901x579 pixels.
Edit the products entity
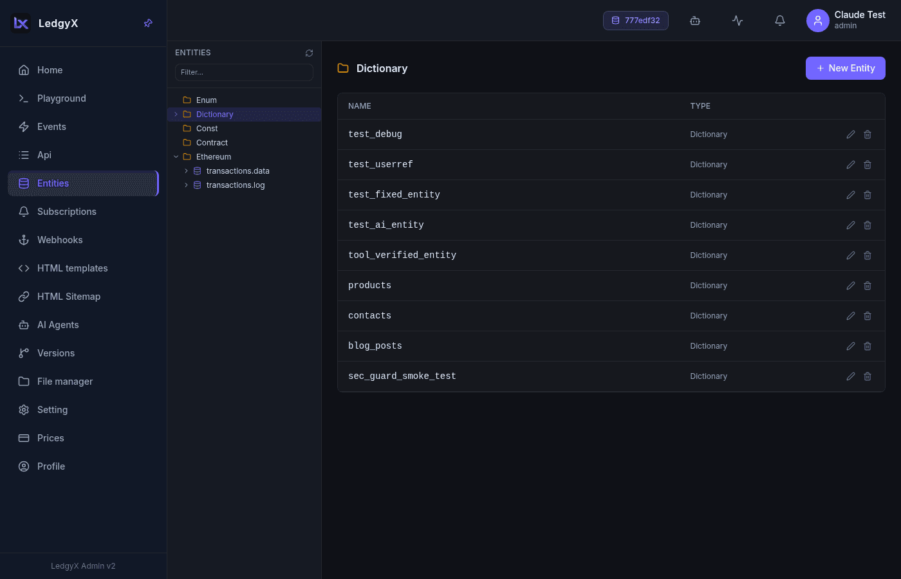pos(851,286)
